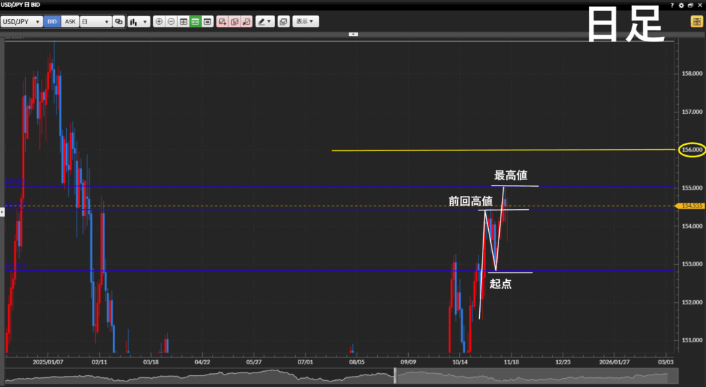Viewport: 706px width, 387px height.
Task: Open settings with the gear icon
Action: 681,5
